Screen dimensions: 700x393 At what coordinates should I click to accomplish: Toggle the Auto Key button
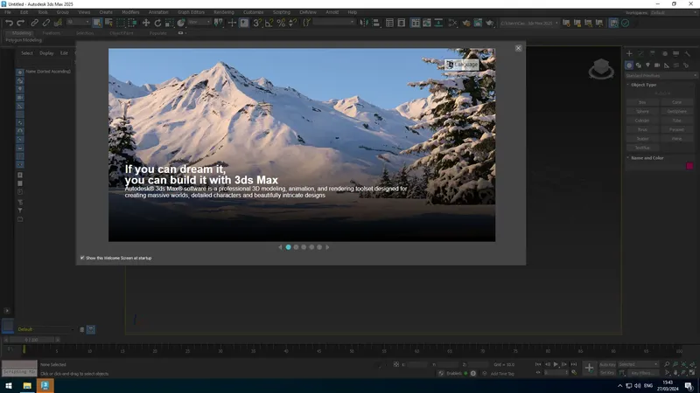point(607,364)
